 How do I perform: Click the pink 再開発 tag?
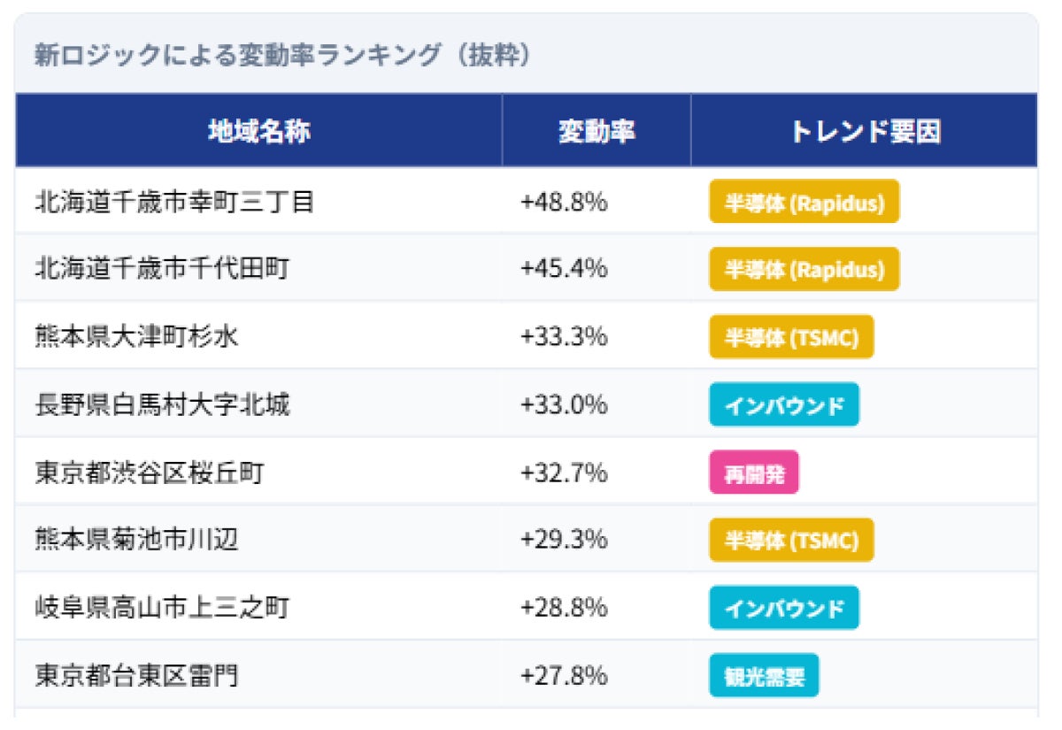tap(754, 473)
